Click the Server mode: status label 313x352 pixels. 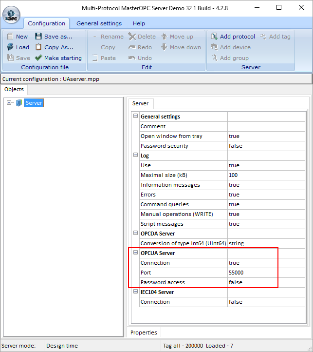(18, 346)
